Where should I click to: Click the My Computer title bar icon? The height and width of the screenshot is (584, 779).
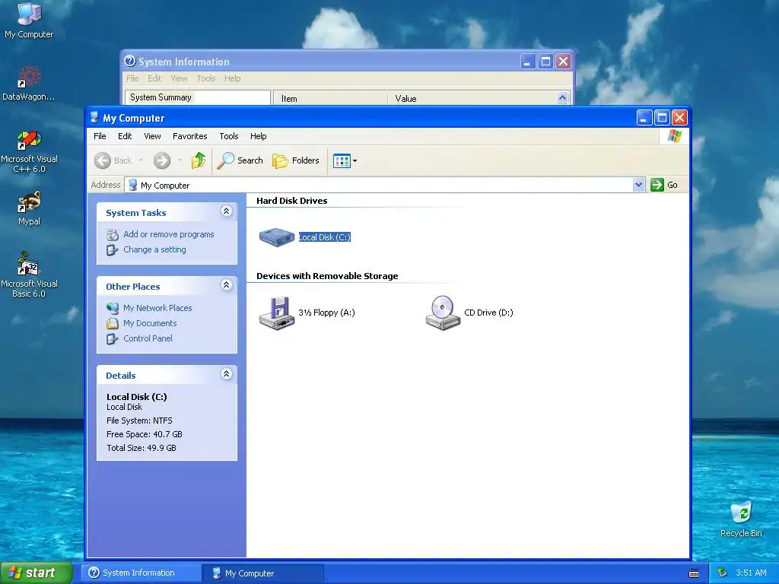pyautogui.click(x=94, y=118)
